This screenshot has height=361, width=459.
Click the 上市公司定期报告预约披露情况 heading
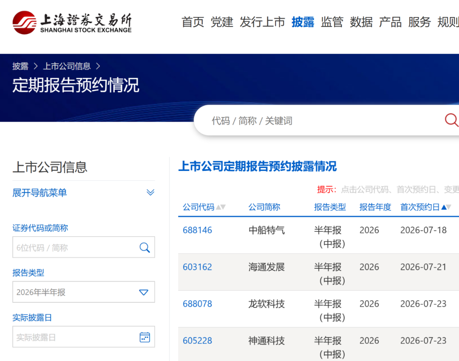click(258, 166)
